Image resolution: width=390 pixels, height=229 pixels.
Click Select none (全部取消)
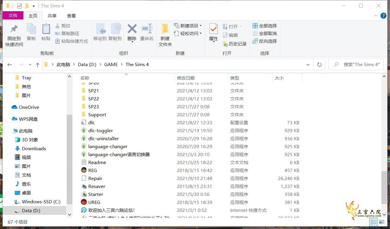click(265, 34)
